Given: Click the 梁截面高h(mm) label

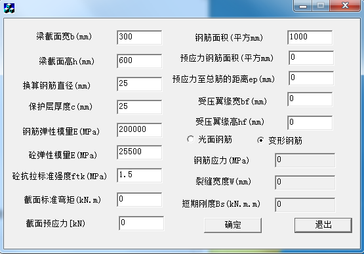Looking at the screenshot, I should coord(66,61).
